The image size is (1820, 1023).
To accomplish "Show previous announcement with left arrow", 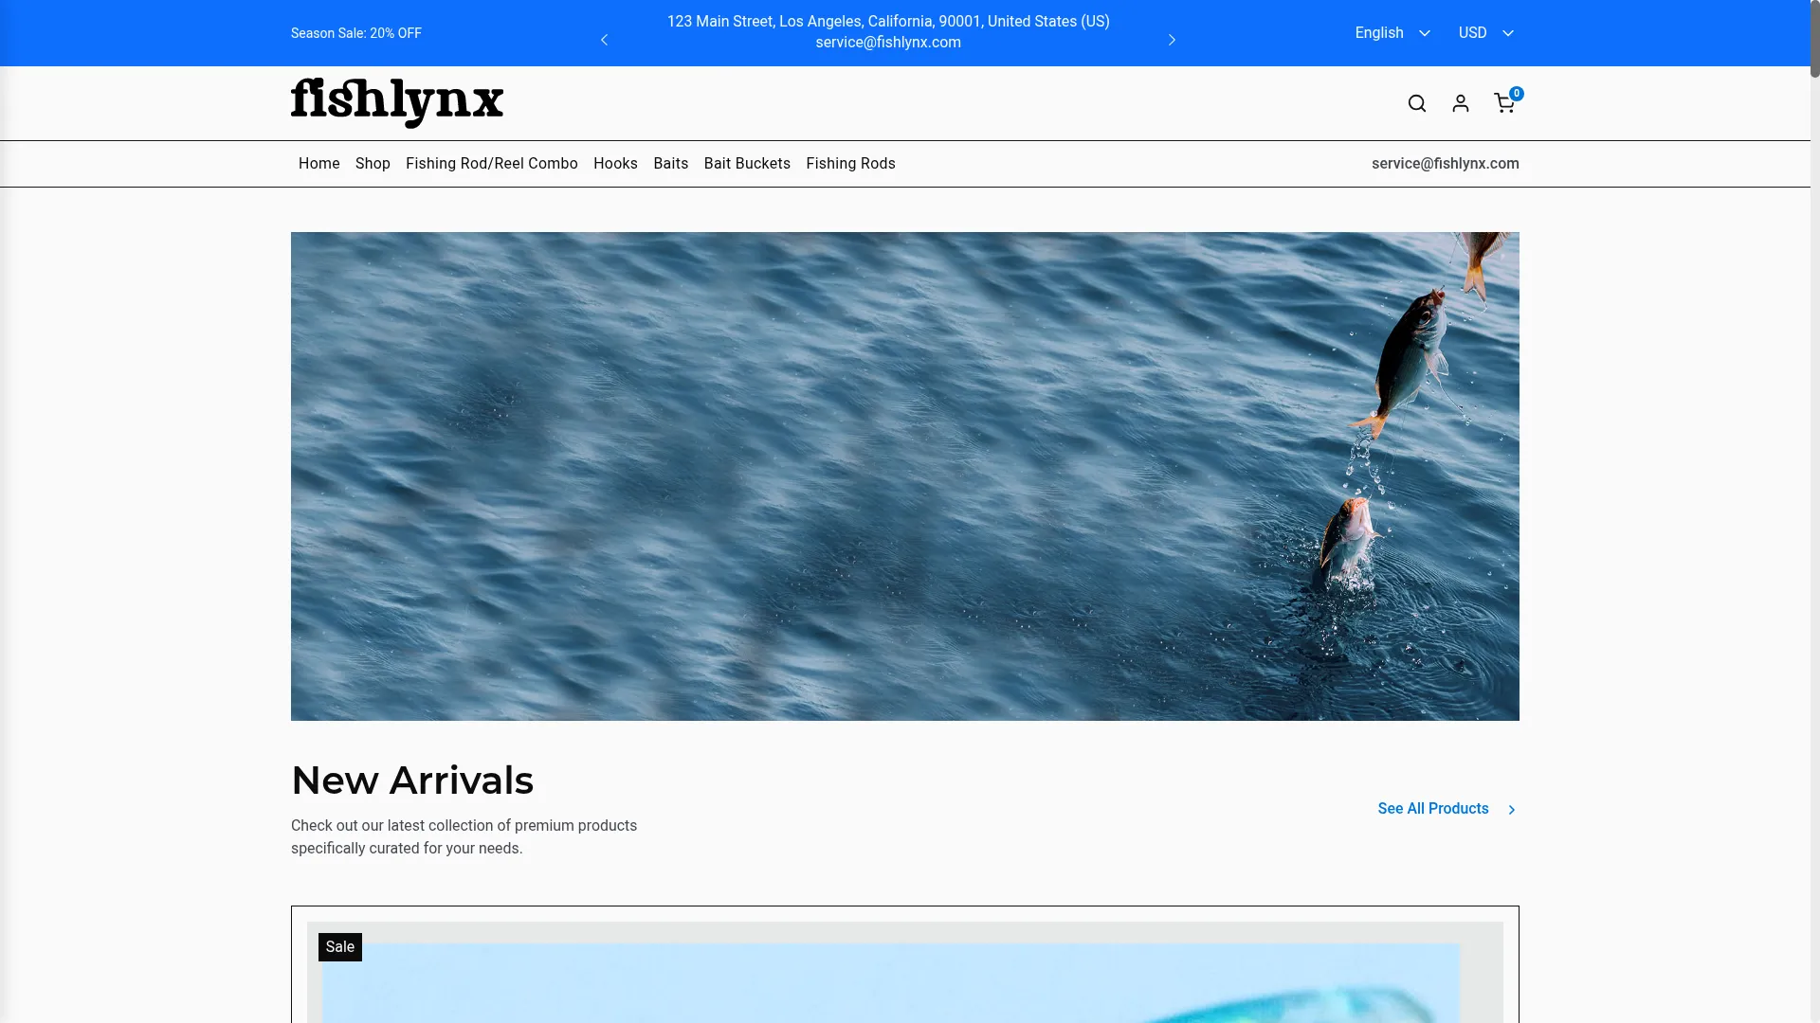I will pos(604,40).
